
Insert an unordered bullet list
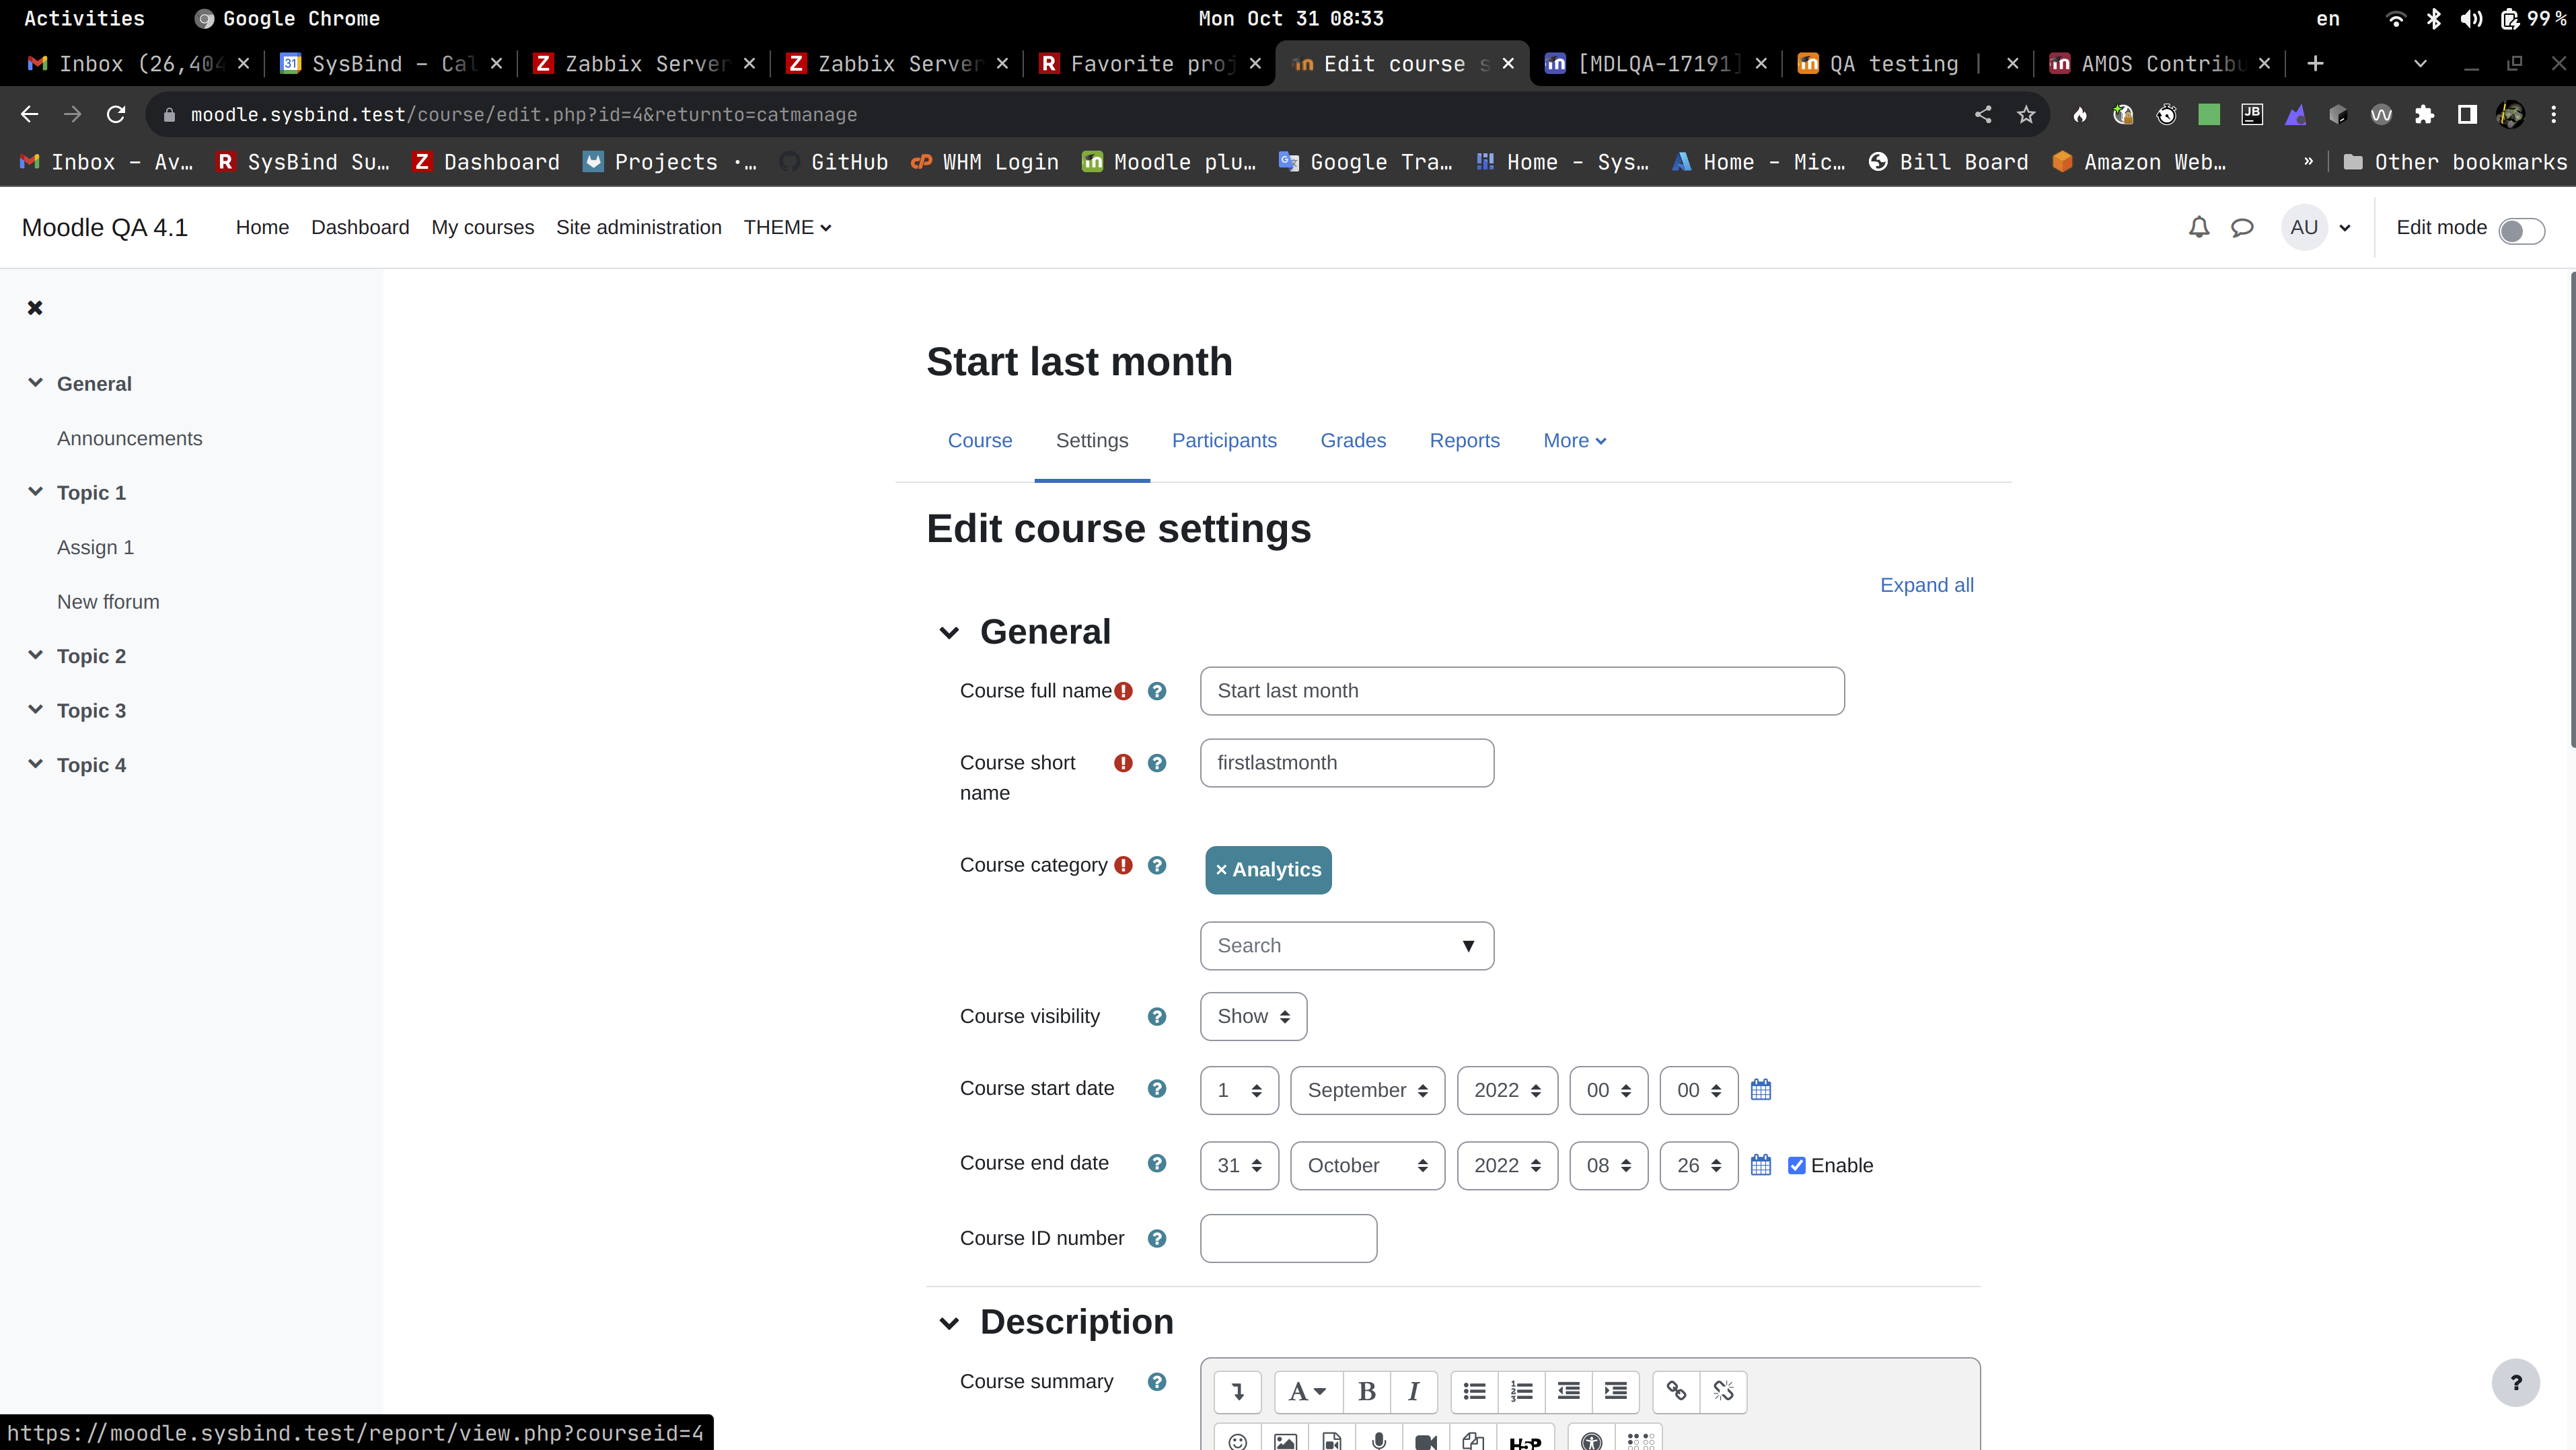click(1474, 1391)
